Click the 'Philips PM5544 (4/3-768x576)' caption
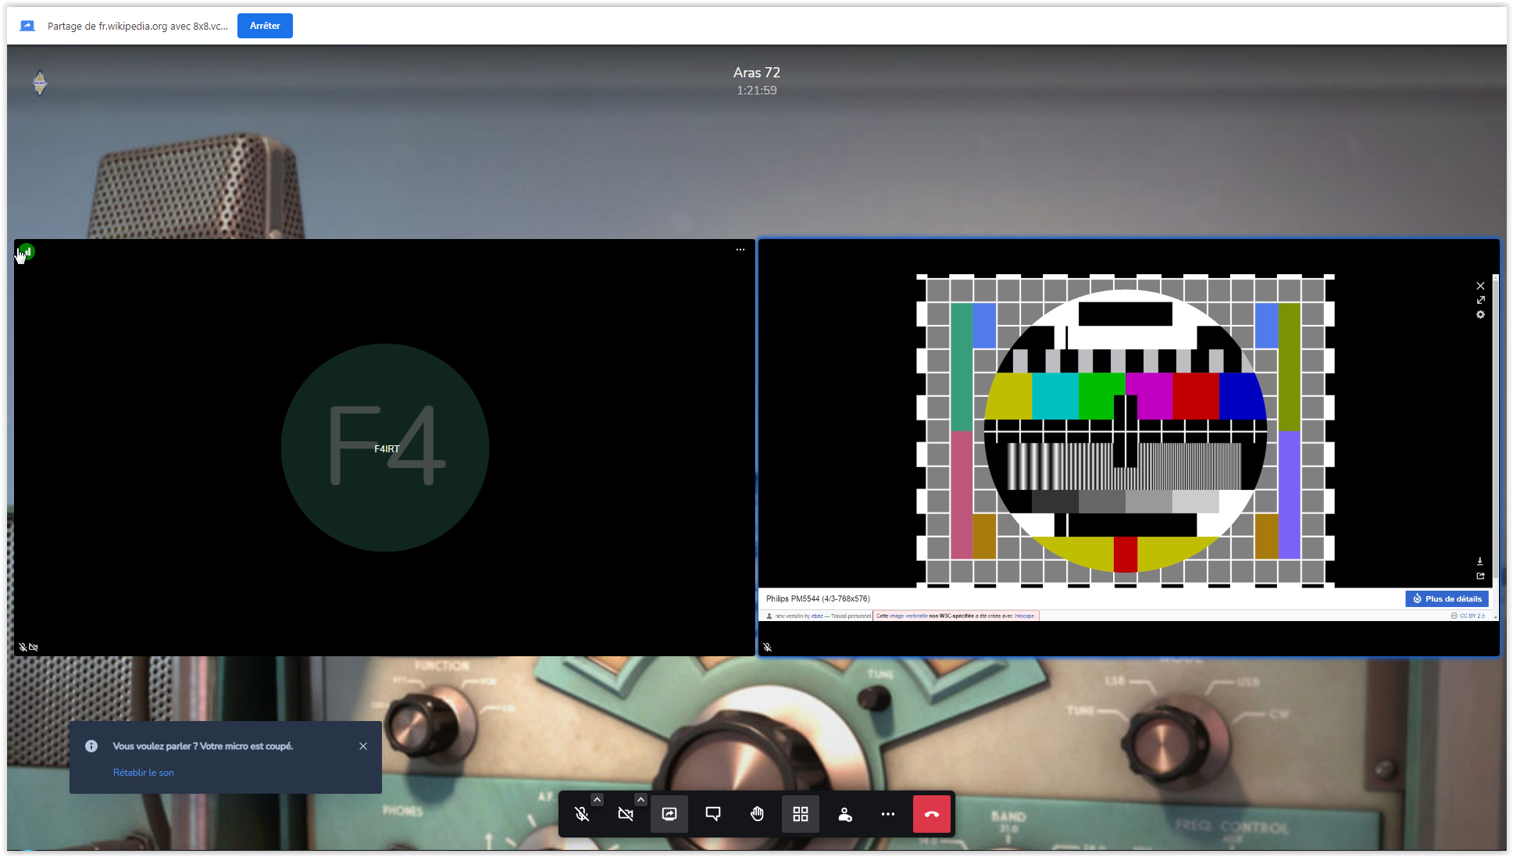 tap(818, 599)
